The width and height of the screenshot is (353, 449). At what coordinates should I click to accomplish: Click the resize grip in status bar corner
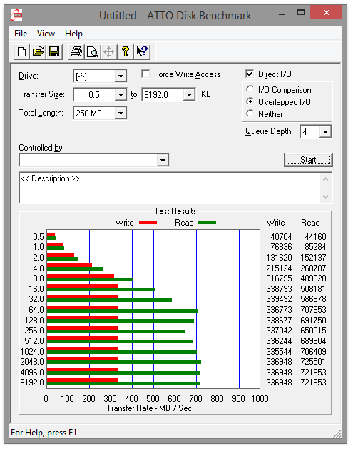(337, 433)
